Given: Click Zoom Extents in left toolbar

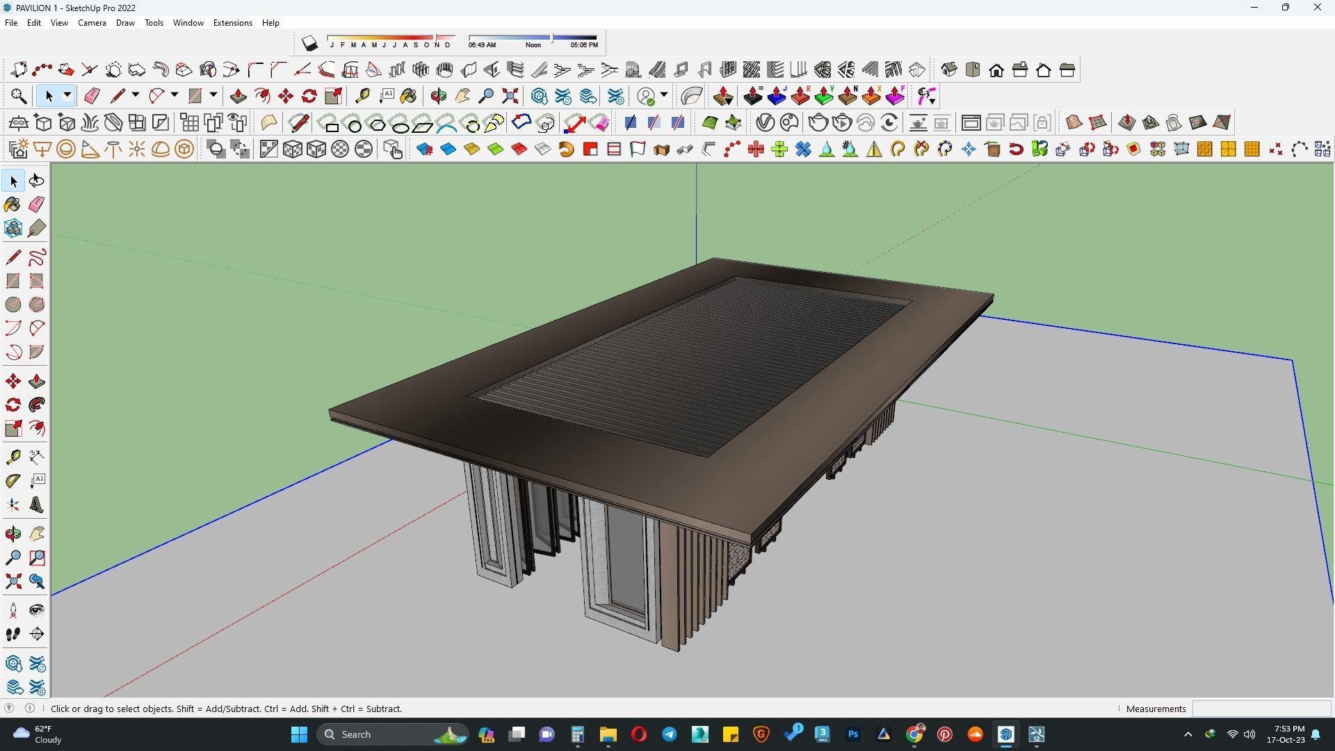Looking at the screenshot, I should (13, 581).
